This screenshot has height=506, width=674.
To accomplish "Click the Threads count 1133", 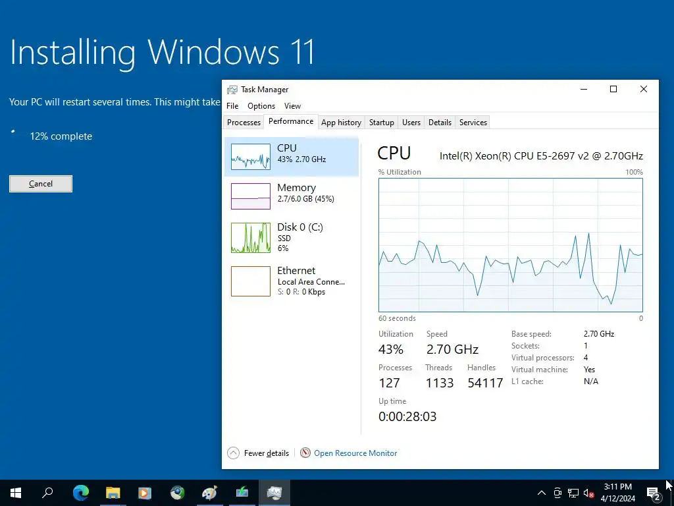I will [x=439, y=383].
